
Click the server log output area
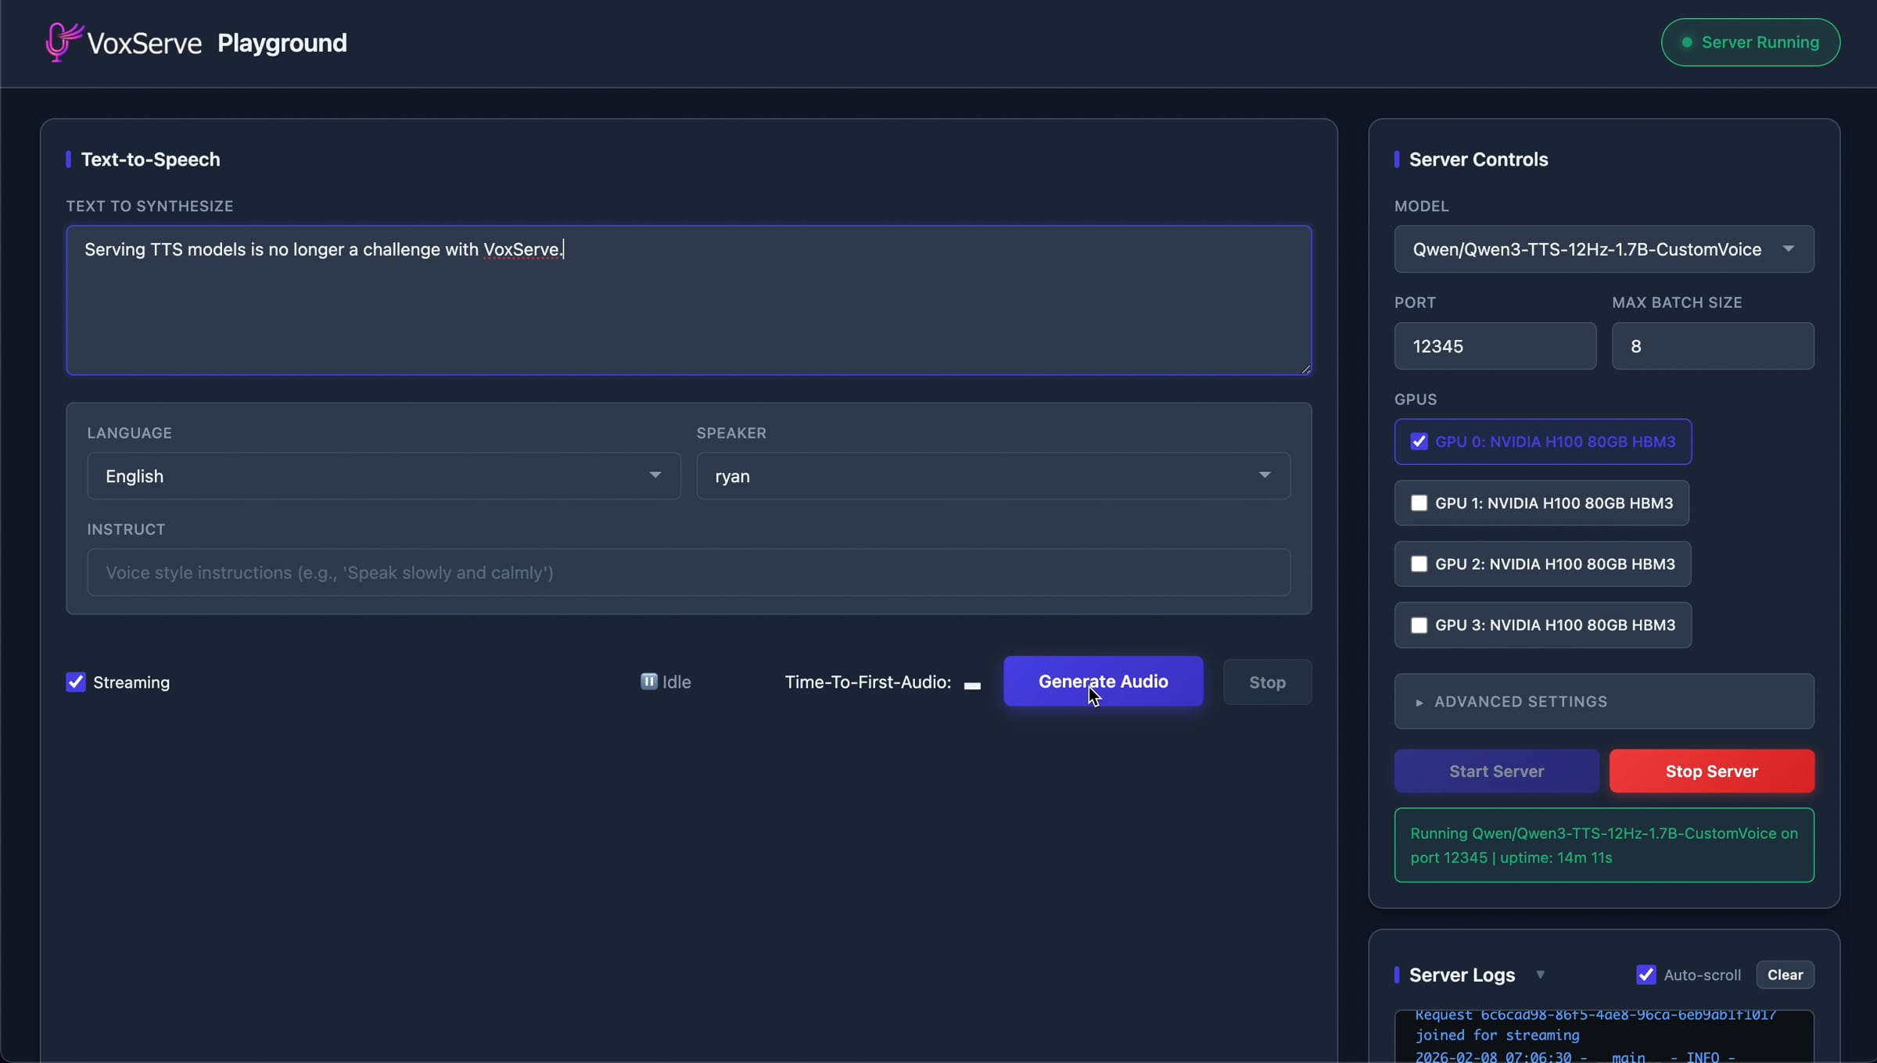1604,1036
